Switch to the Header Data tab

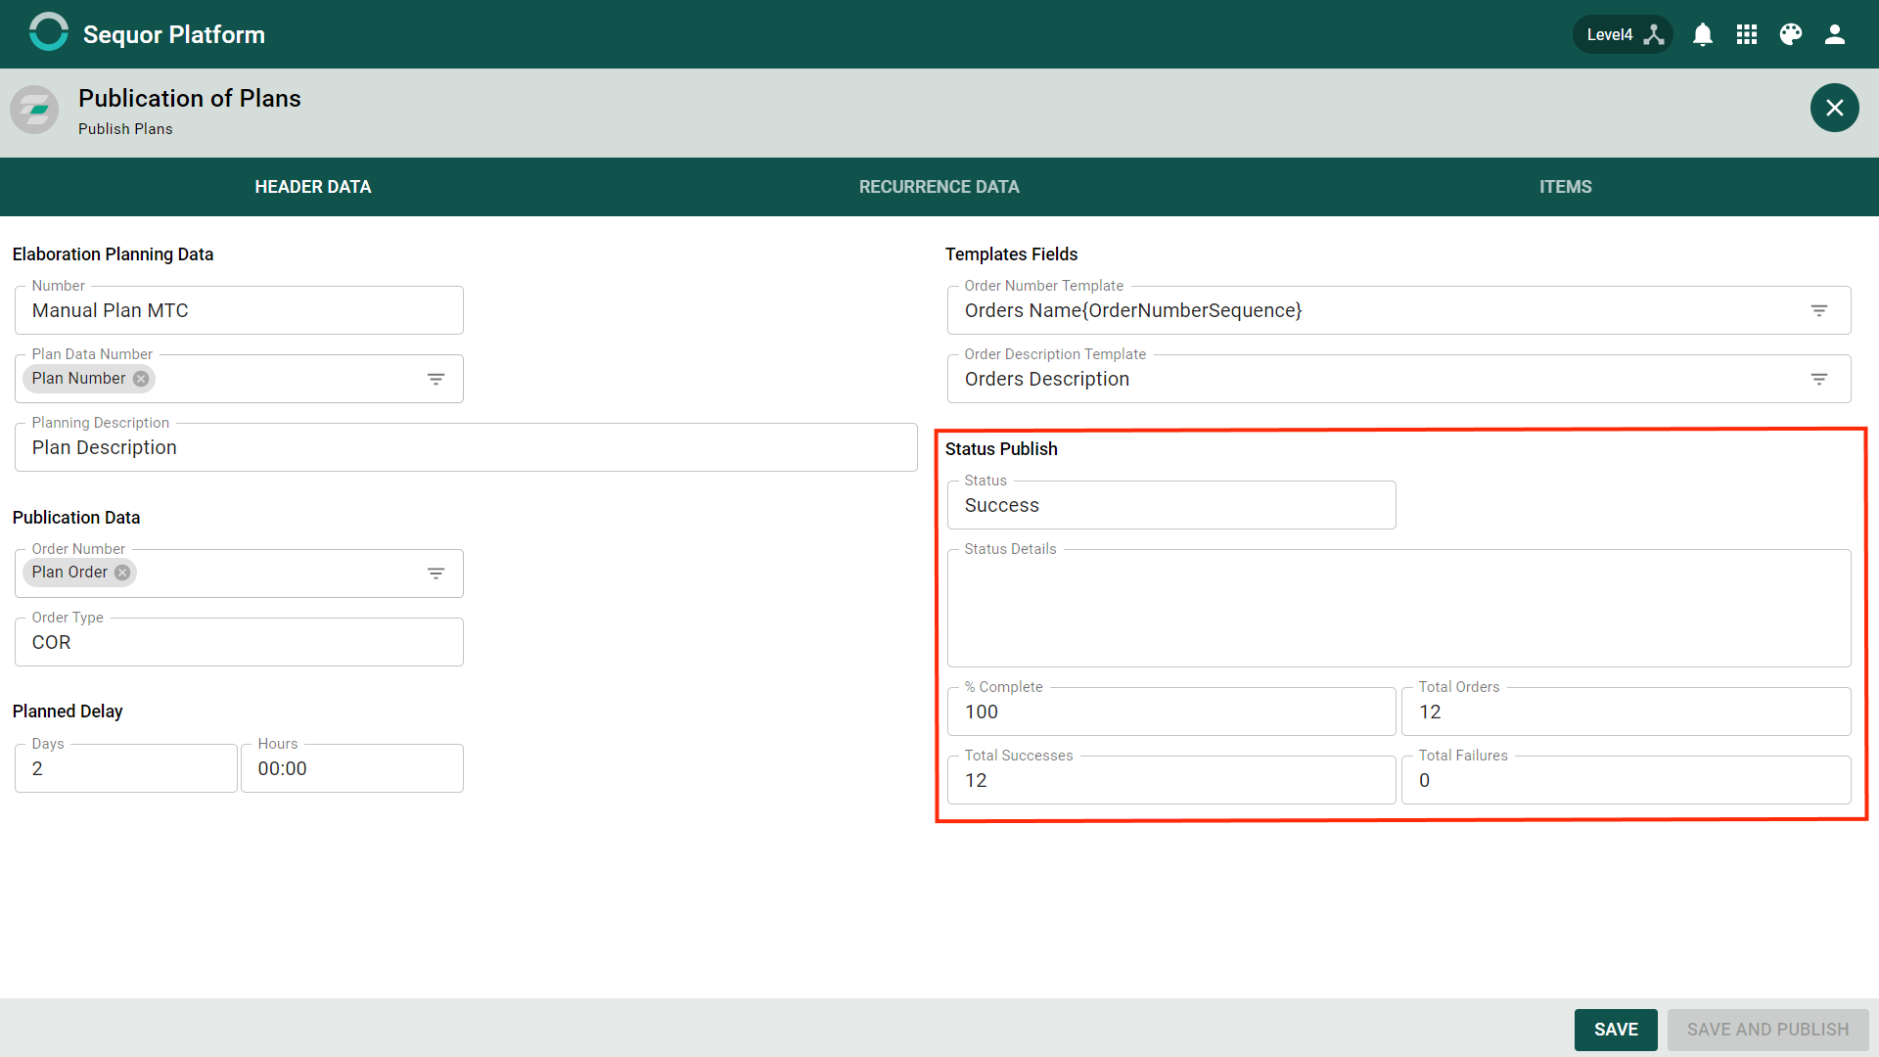tap(313, 187)
